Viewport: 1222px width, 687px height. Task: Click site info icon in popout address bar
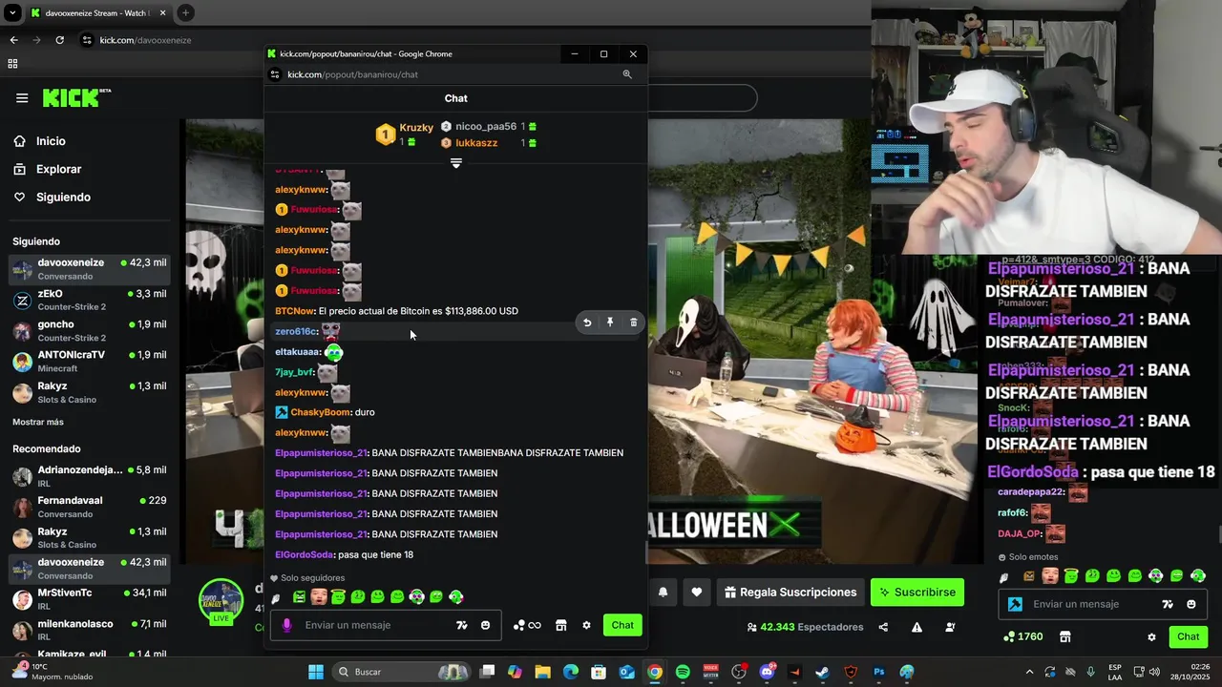pyautogui.click(x=275, y=74)
